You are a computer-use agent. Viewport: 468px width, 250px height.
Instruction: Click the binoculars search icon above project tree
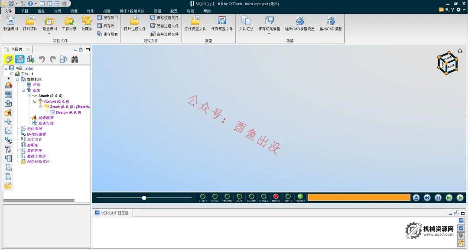[x=75, y=59]
